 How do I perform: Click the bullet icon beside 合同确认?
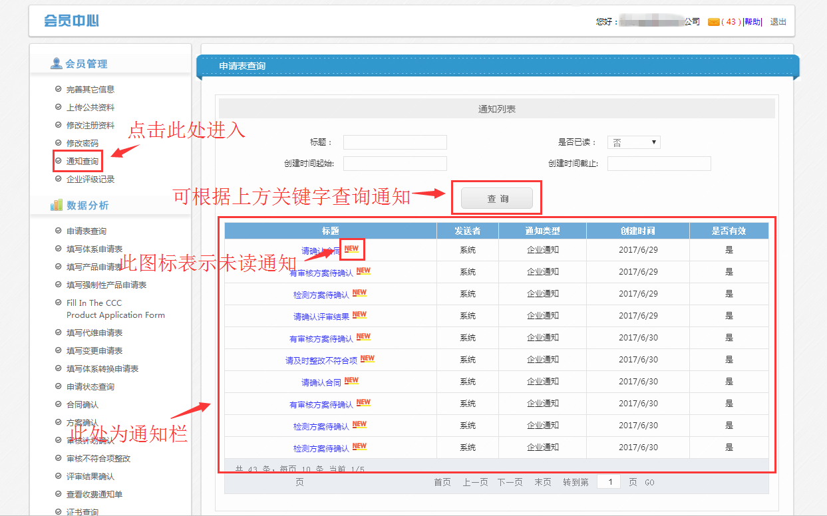pos(58,404)
